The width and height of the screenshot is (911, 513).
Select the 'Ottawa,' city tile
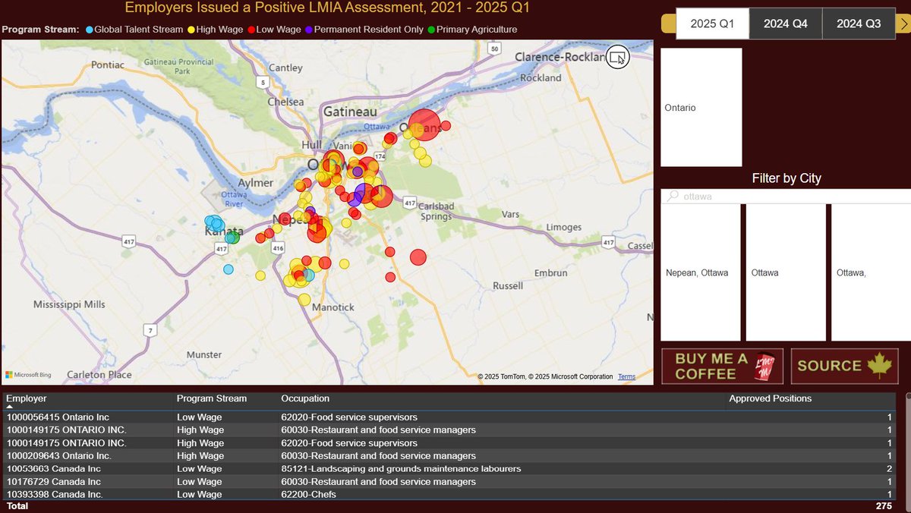point(871,272)
